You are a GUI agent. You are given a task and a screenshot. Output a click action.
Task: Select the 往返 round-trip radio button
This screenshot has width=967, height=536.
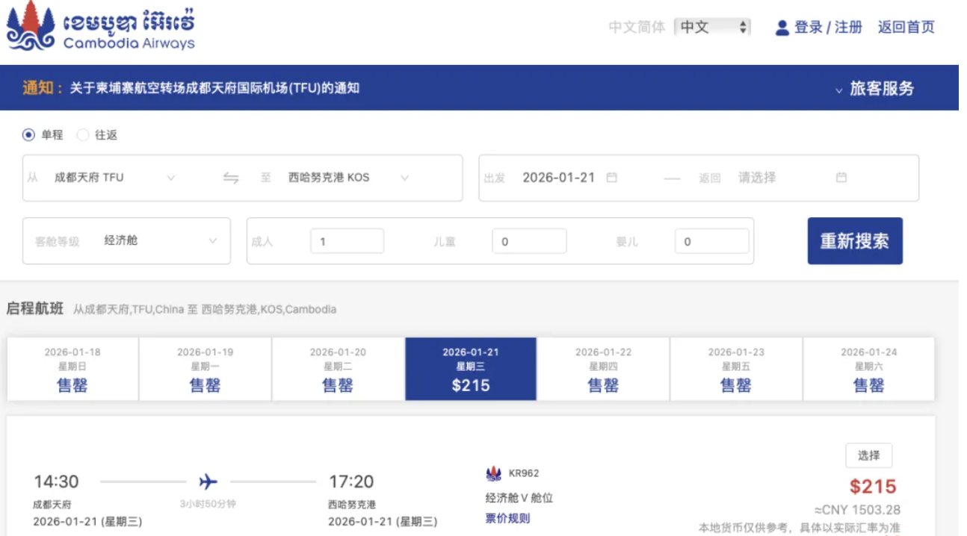click(83, 135)
